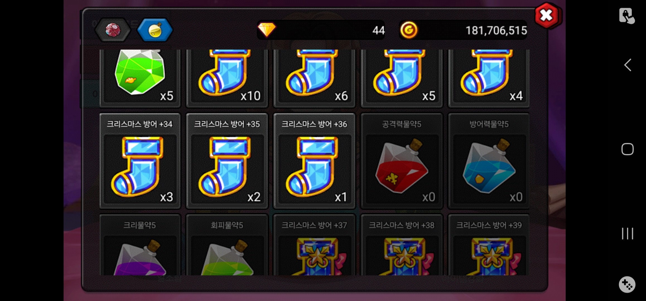Screen dimensions: 646x301
Task: Tap the Android back arrow
Action: click(x=627, y=65)
